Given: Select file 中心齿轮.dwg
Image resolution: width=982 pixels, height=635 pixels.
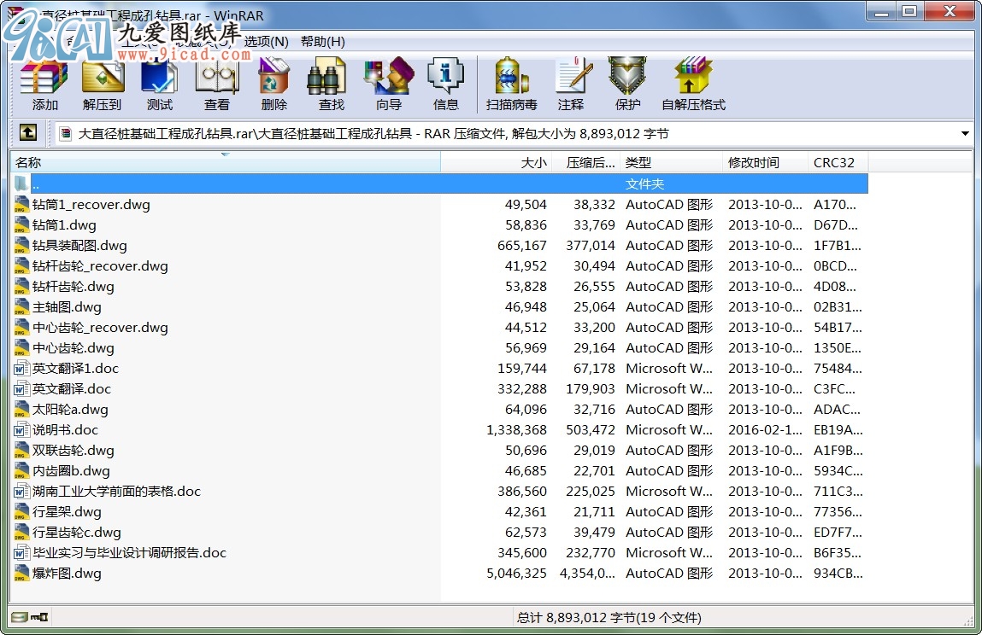Looking at the screenshot, I should pyautogui.click(x=74, y=348).
